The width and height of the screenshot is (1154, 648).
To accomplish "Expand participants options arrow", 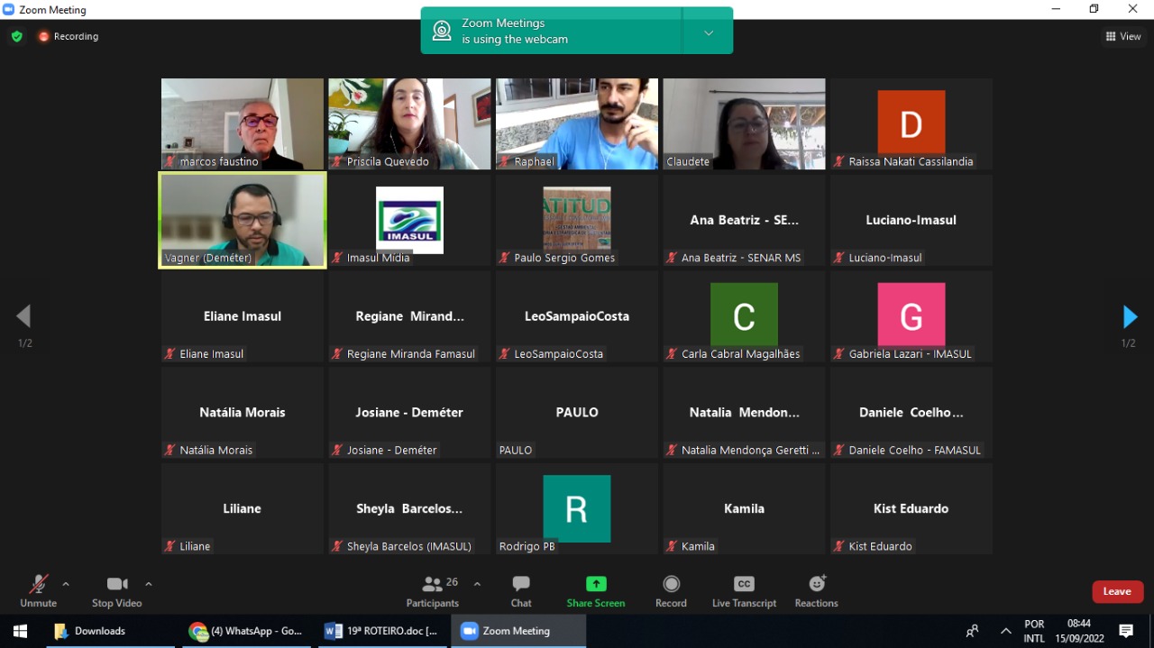I will [x=477, y=584].
